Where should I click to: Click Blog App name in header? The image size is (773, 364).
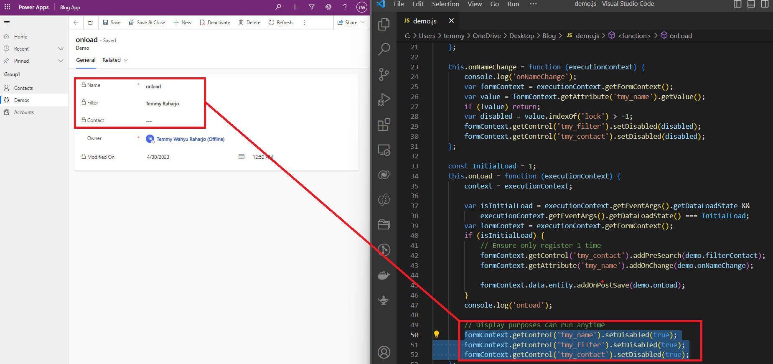click(x=70, y=8)
